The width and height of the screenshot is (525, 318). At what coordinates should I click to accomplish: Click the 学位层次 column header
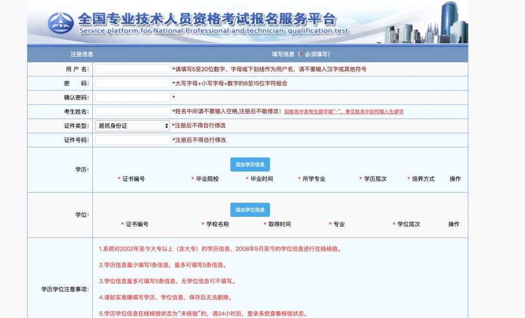tap(408, 224)
